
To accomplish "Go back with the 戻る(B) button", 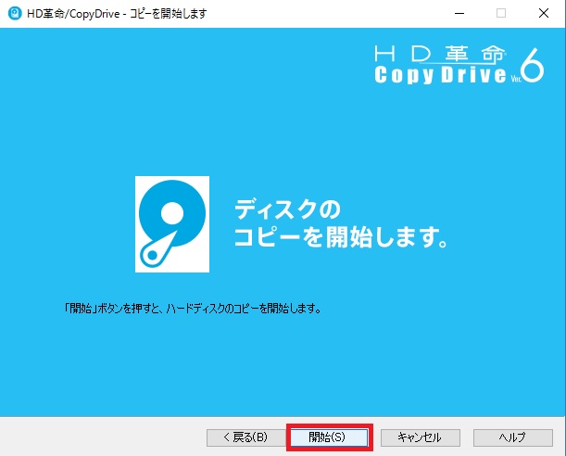I will pyautogui.click(x=245, y=437).
